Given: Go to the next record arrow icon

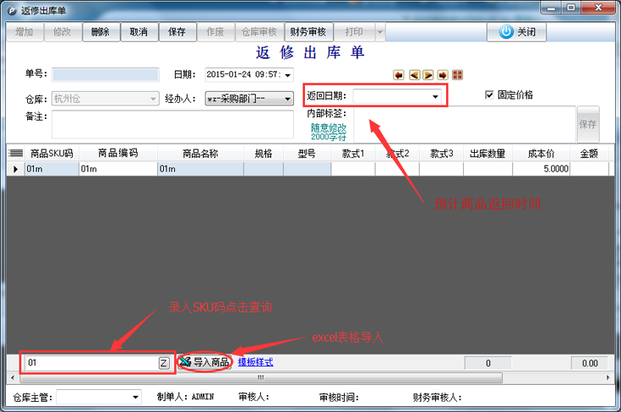Looking at the screenshot, I should pos(428,75).
